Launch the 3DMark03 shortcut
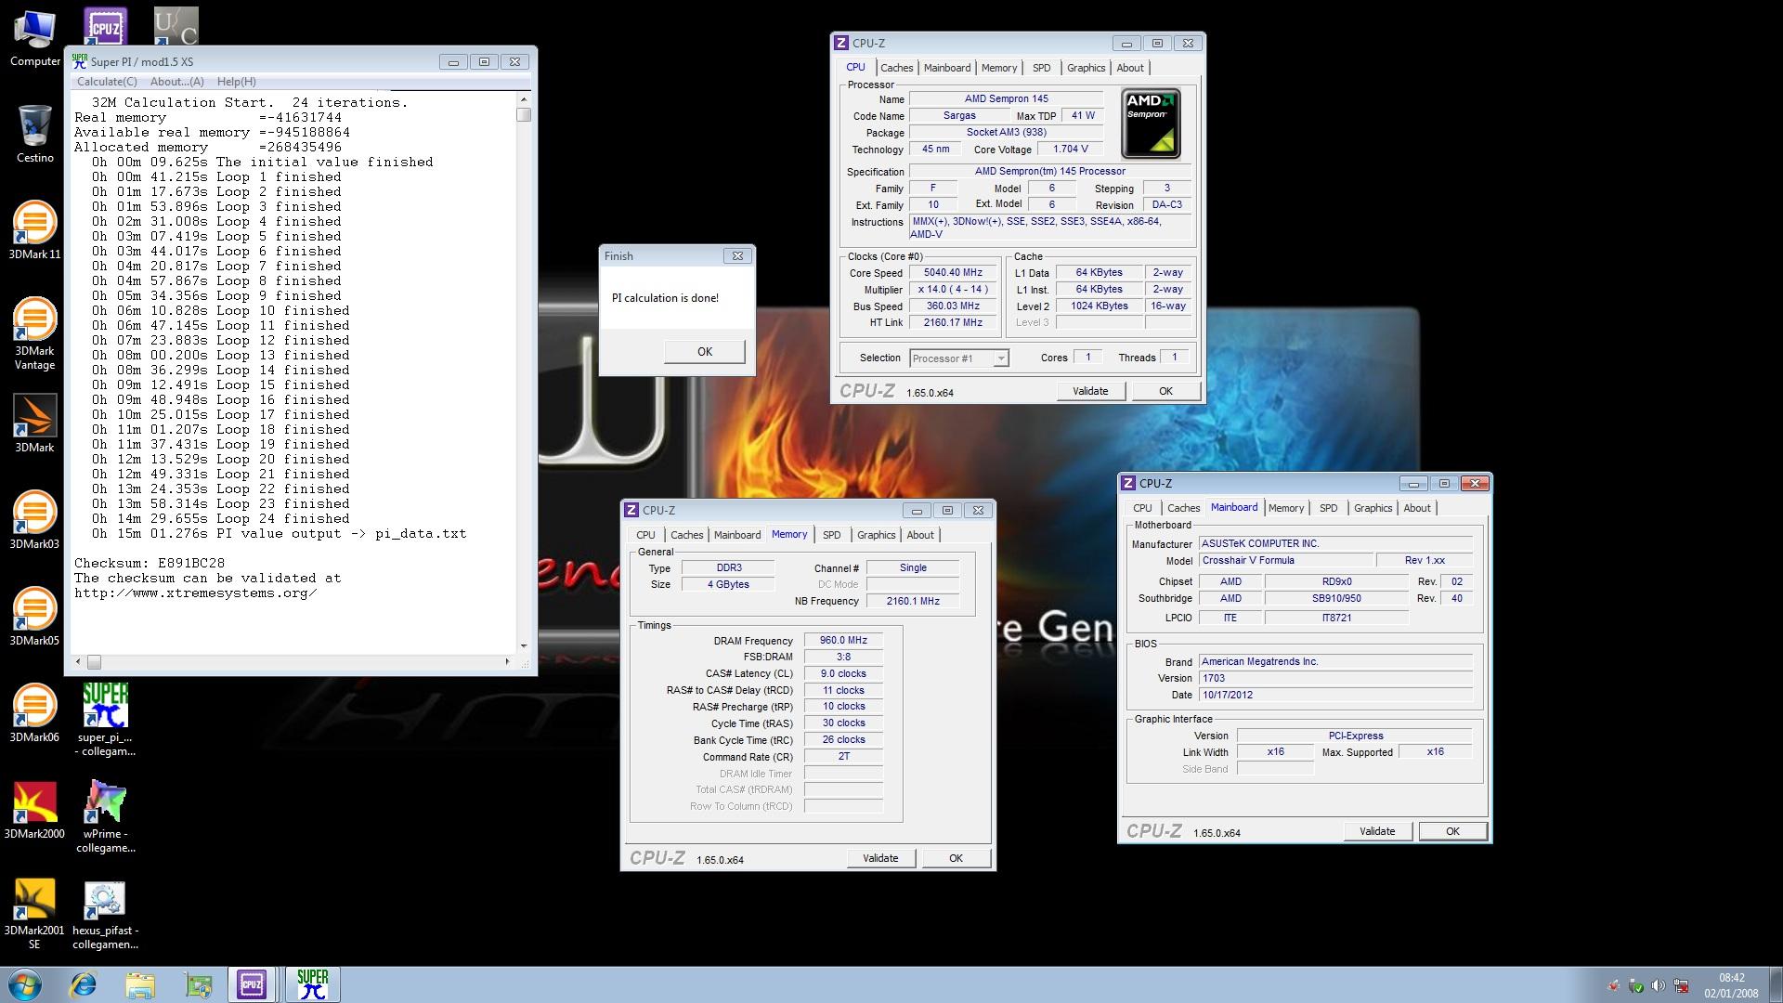This screenshot has width=1783, height=1003. [x=34, y=520]
